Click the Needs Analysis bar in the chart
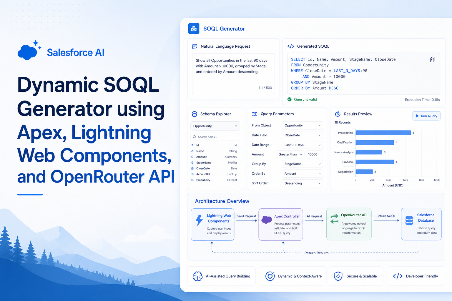The height and width of the screenshot is (301, 452). coord(369,152)
